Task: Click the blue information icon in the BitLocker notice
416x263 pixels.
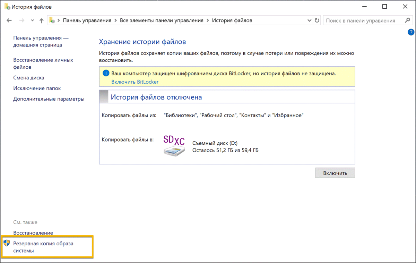Action: tap(106, 73)
